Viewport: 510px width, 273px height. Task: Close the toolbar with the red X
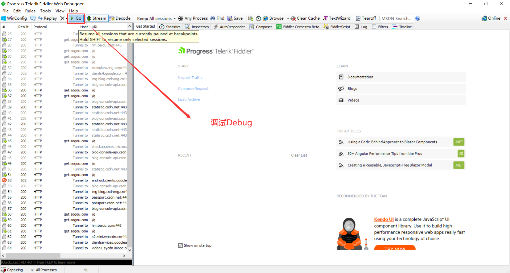(x=505, y=18)
